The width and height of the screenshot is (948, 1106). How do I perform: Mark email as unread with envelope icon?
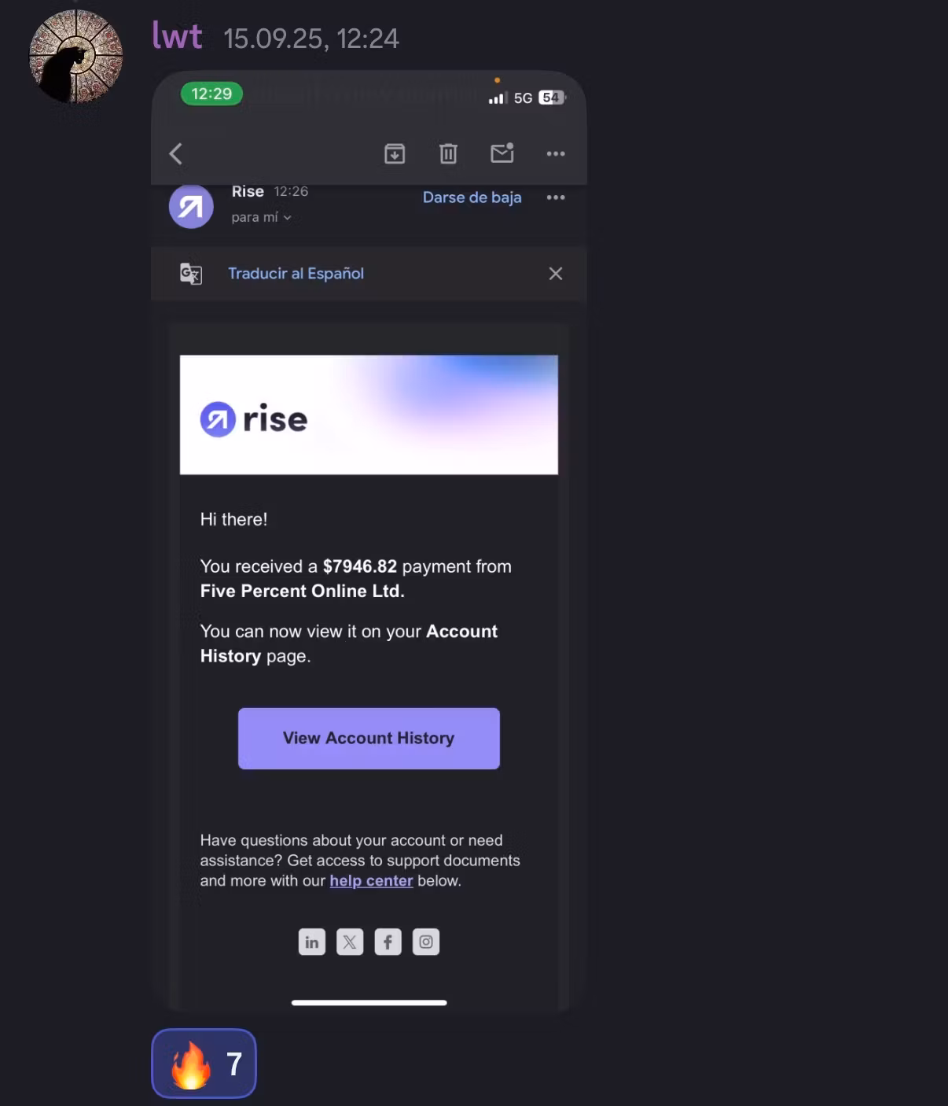502,153
